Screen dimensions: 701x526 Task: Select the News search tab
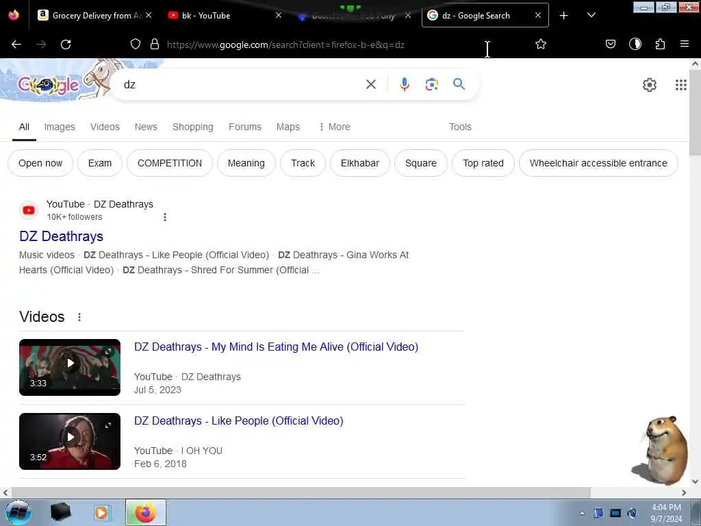pyautogui.click(x=146, y=127)
